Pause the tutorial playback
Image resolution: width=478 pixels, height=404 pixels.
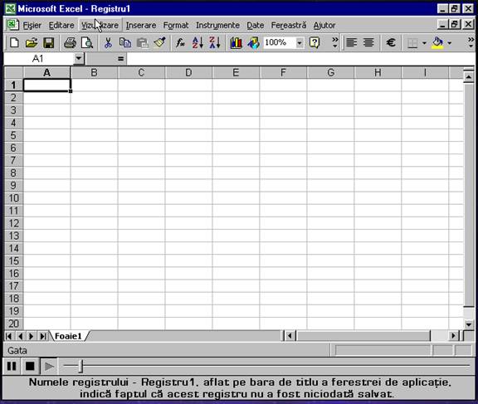[x=12, y=366]
